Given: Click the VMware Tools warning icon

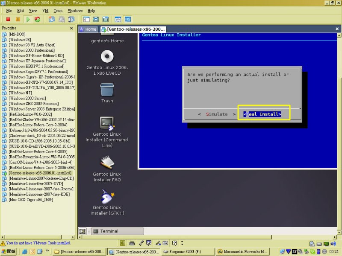Looking at the screenshot, I should (x=3, y=243).
